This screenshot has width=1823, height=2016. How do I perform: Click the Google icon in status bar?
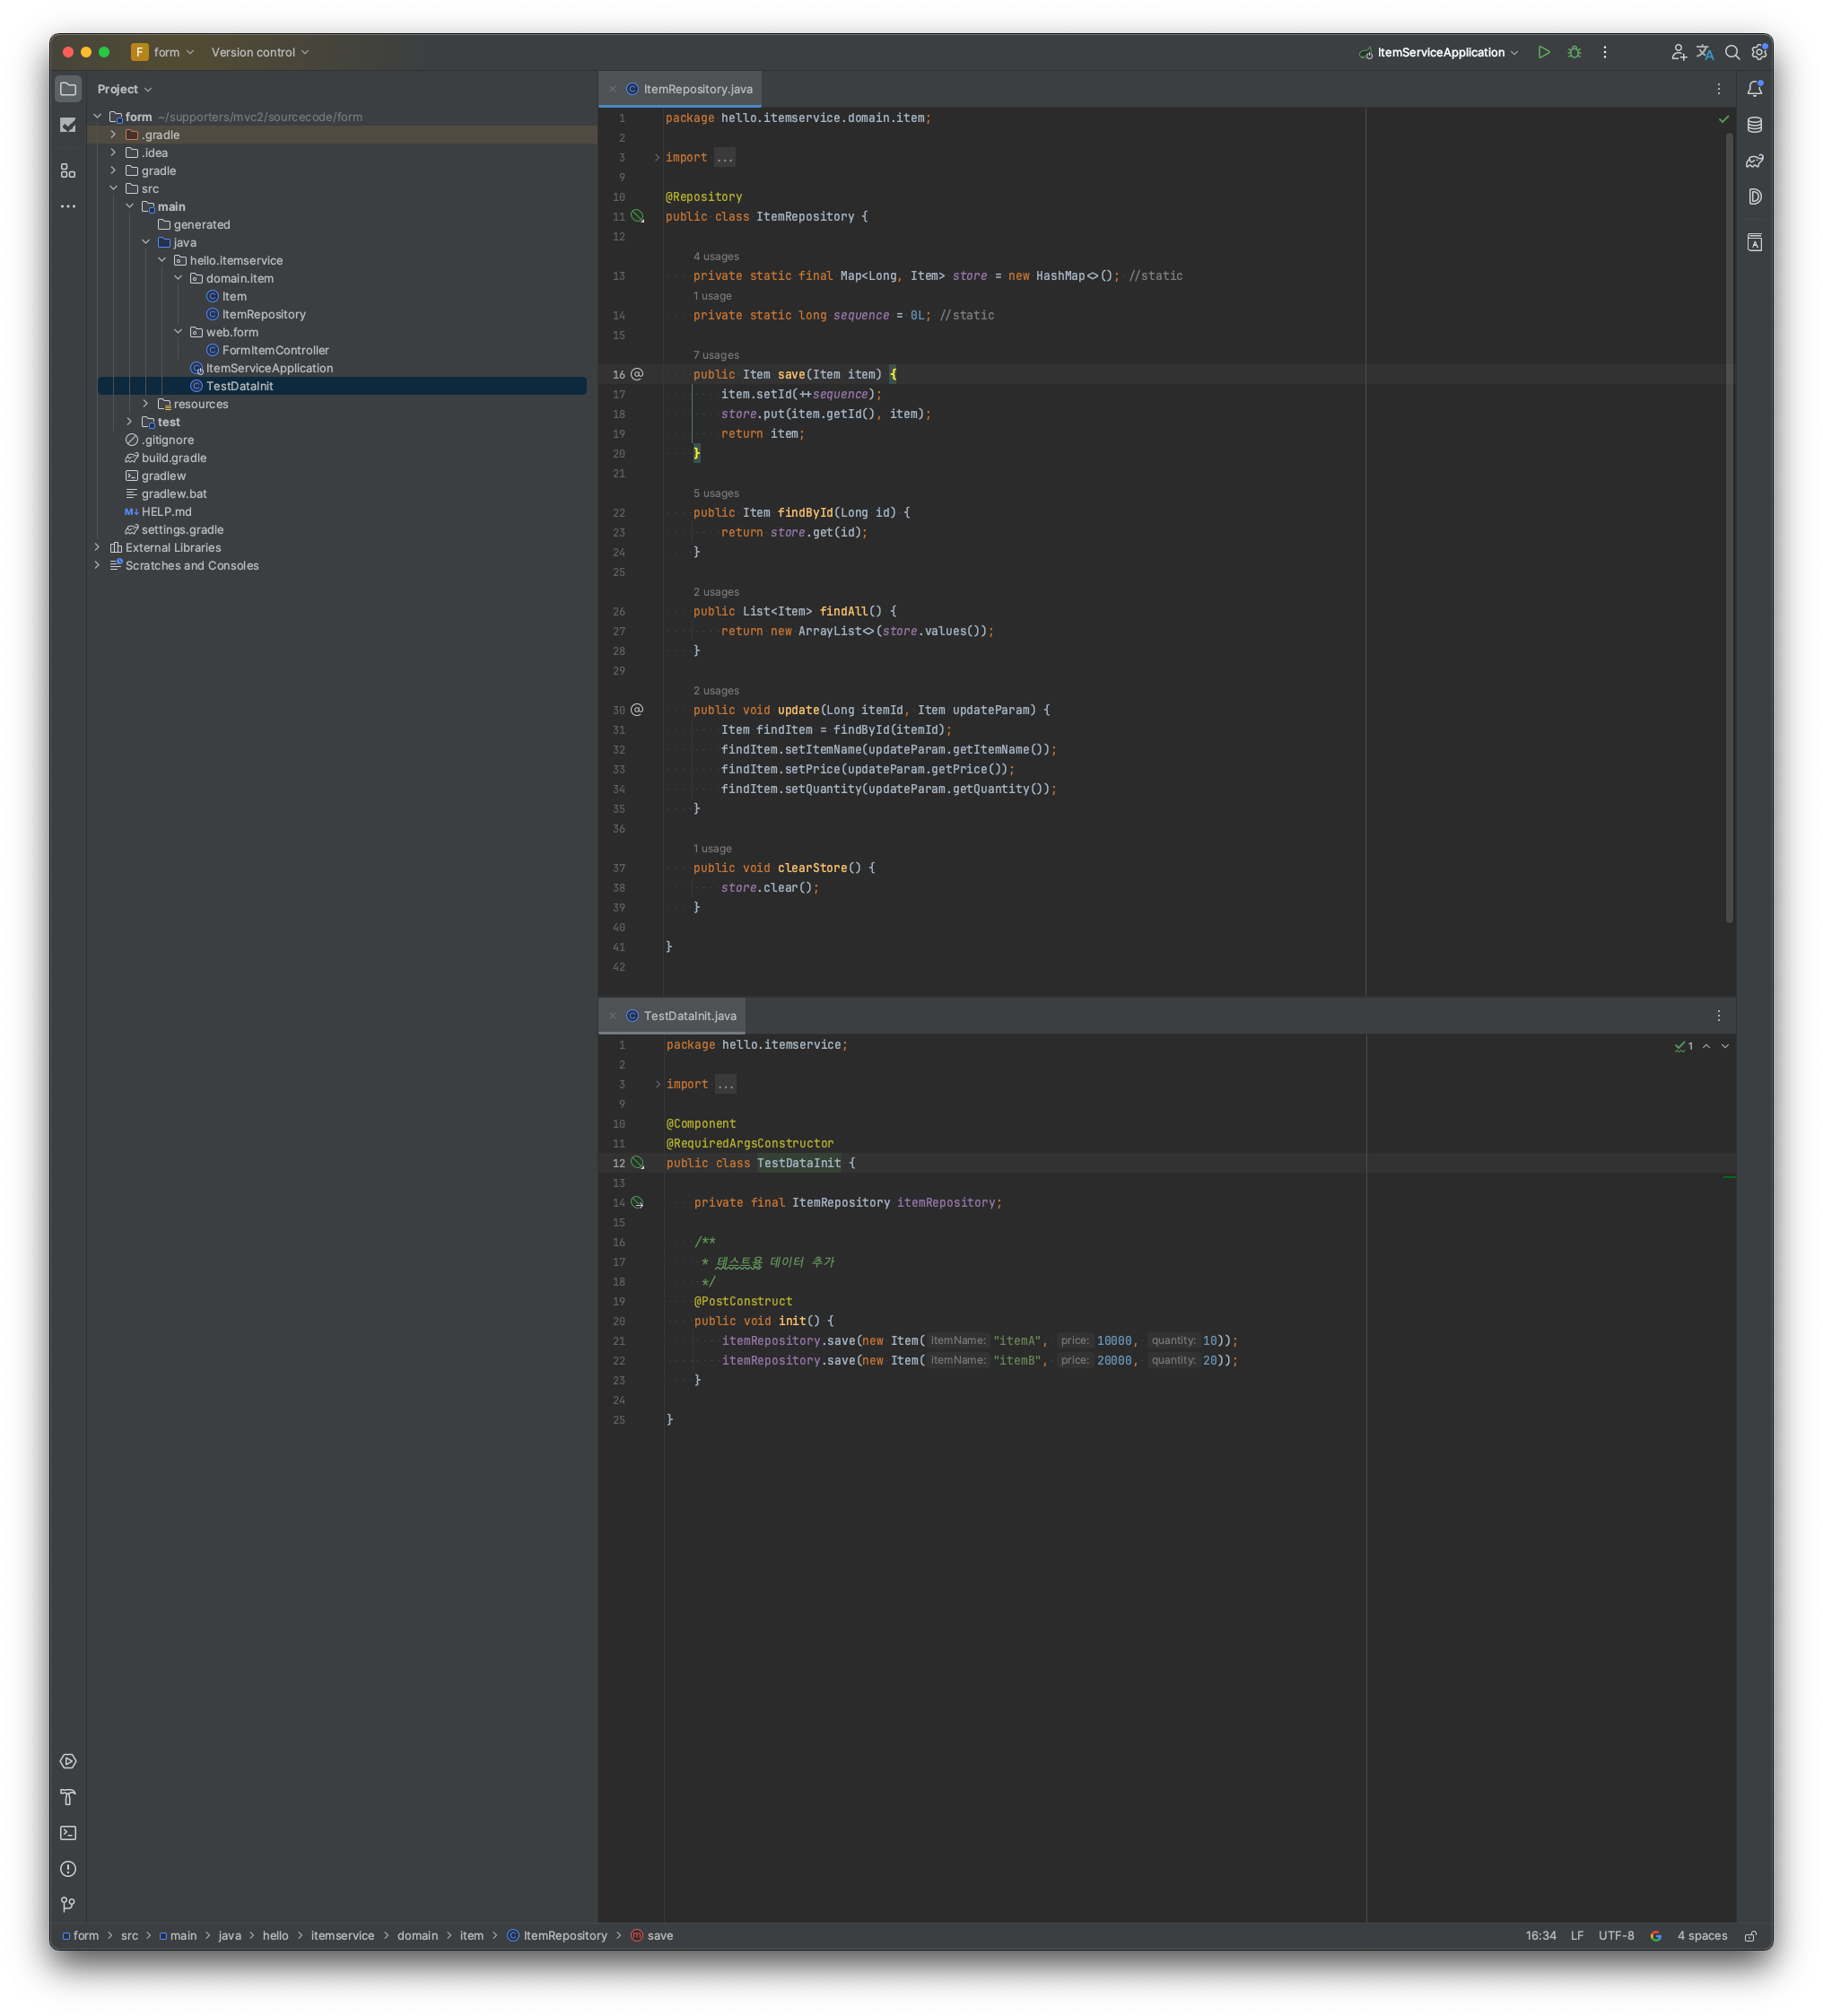[1655, 1935]
